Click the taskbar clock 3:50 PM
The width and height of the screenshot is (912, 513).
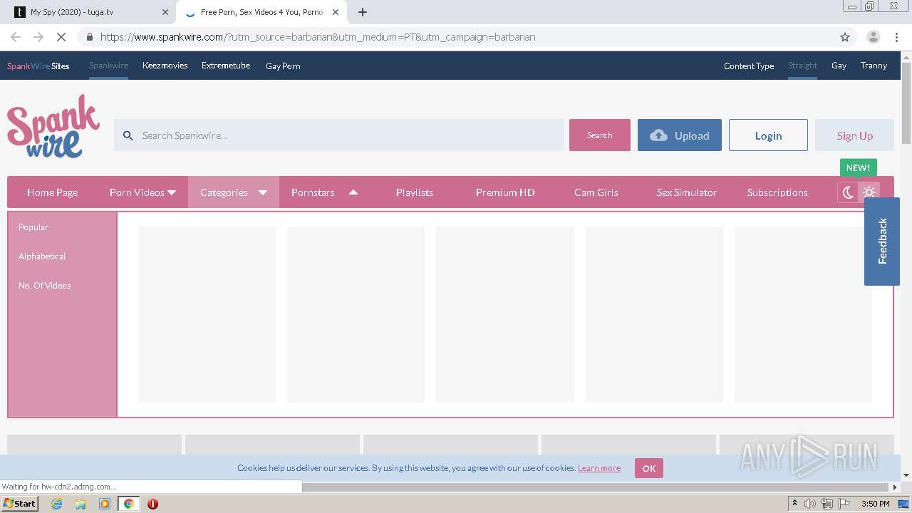(876, 504)
